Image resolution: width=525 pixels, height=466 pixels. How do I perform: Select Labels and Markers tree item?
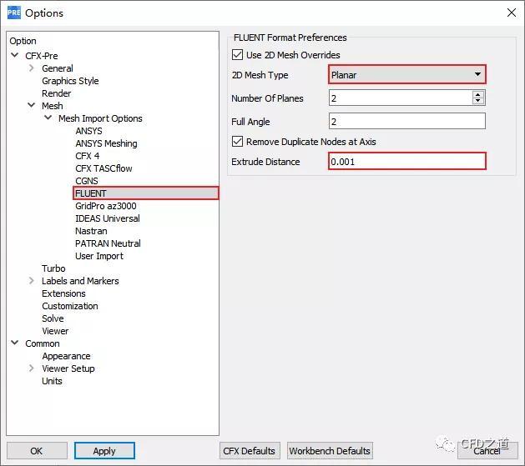[80, 281]
